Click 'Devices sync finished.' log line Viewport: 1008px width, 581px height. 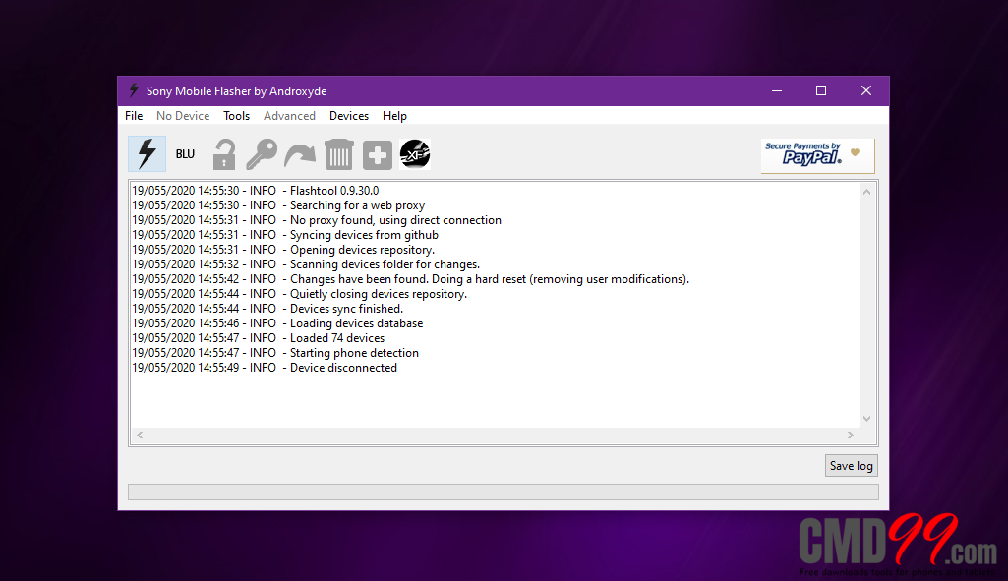tap(267, 309)
